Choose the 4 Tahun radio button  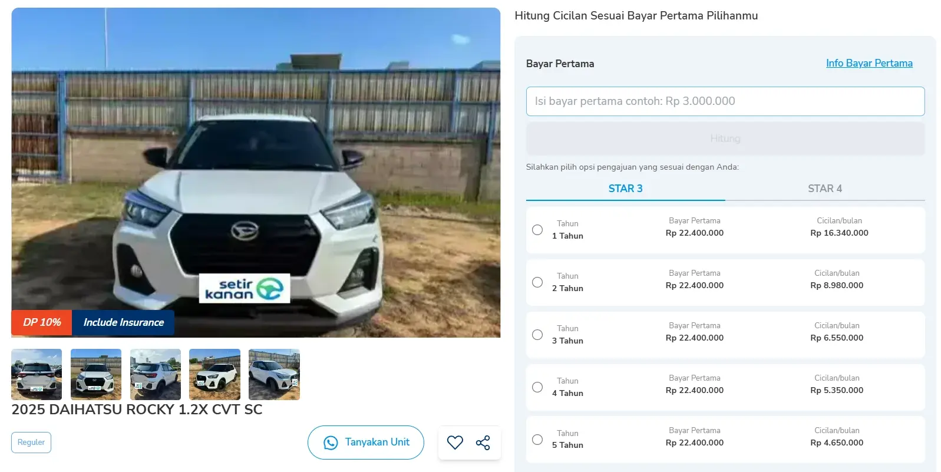(x=537, y=387)
